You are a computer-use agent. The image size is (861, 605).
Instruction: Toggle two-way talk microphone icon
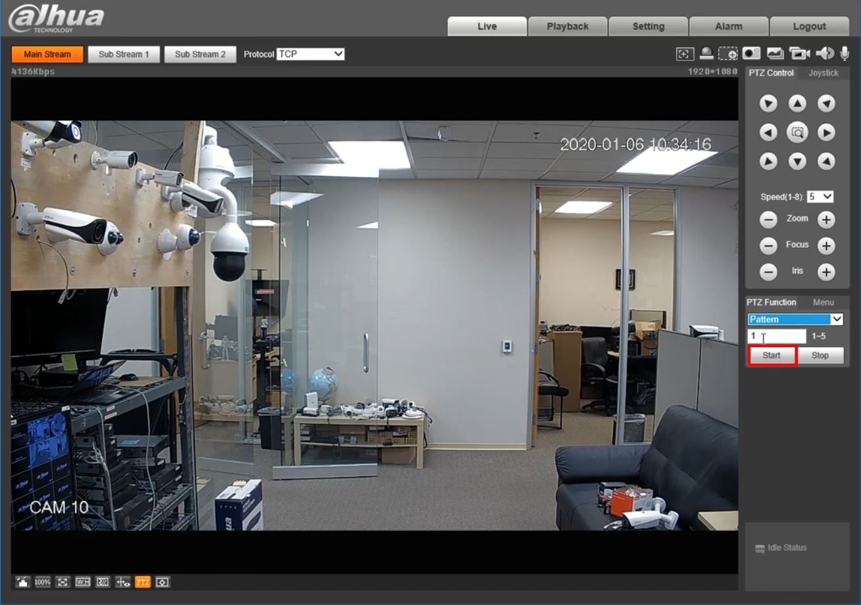pyautogui.click(x=845, y=54)
